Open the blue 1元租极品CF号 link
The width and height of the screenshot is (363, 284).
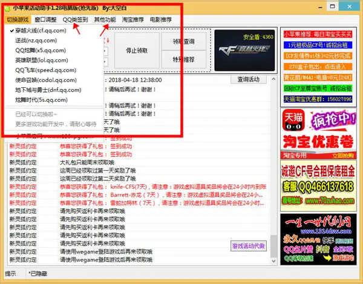318,45
